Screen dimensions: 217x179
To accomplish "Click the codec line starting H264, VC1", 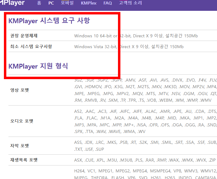I will (x=146, y=171).
